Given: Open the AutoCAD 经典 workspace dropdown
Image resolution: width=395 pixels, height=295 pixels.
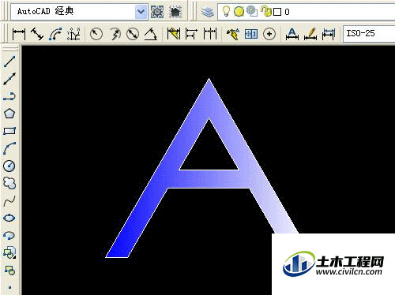Looking at the screenshot, I should tap(141, 12).
